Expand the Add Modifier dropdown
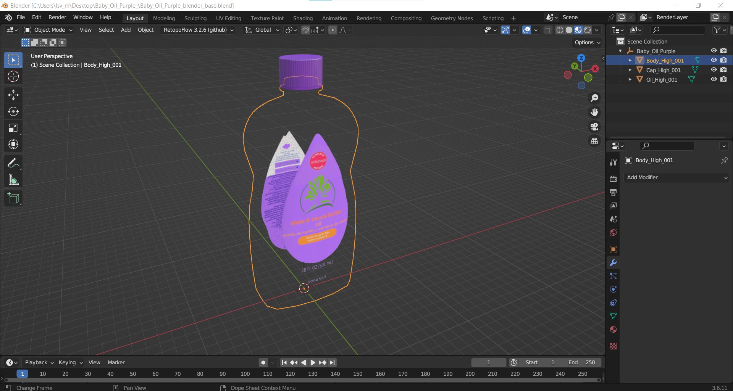This screenshot has width=733, height=391. (x=676, y=177)
